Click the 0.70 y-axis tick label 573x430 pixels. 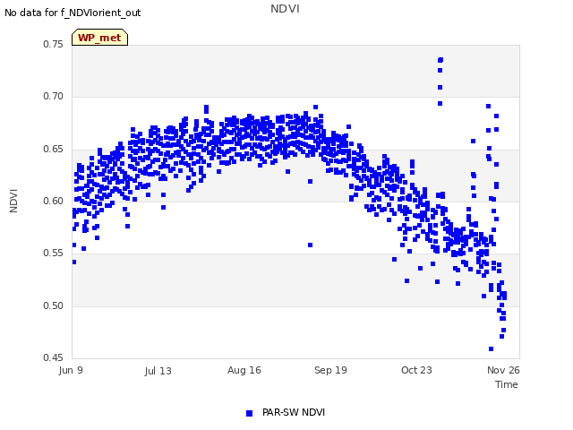(54, 96)
